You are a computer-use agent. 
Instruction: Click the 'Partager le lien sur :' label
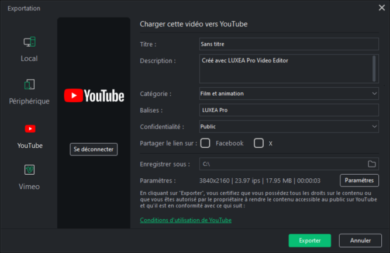coord(168,143)
